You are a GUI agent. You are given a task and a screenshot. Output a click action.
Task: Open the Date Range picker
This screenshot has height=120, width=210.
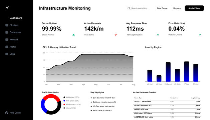tap(162, 8)
